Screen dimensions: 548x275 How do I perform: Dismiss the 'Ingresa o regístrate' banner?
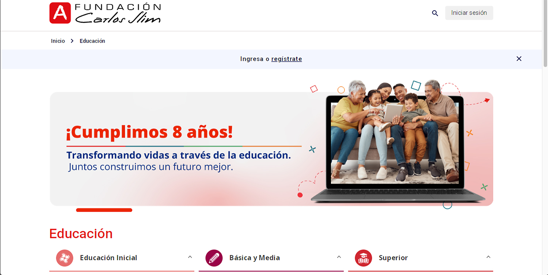coord(519,59)
